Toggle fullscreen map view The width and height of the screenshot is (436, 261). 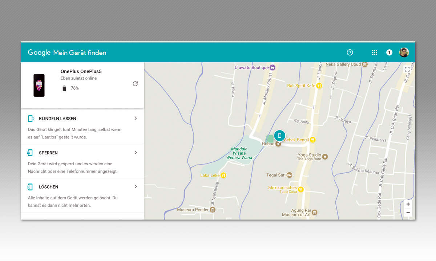click(x=407, y=69)
